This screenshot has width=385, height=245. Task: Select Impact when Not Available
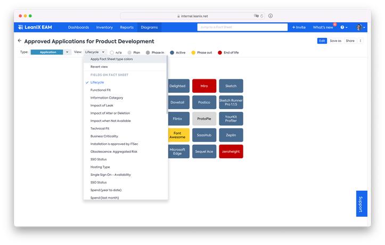point(125,121)
